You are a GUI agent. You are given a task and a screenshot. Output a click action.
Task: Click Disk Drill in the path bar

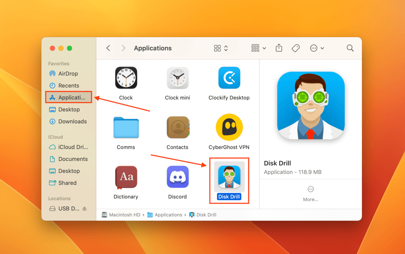(x=203, y=215)
